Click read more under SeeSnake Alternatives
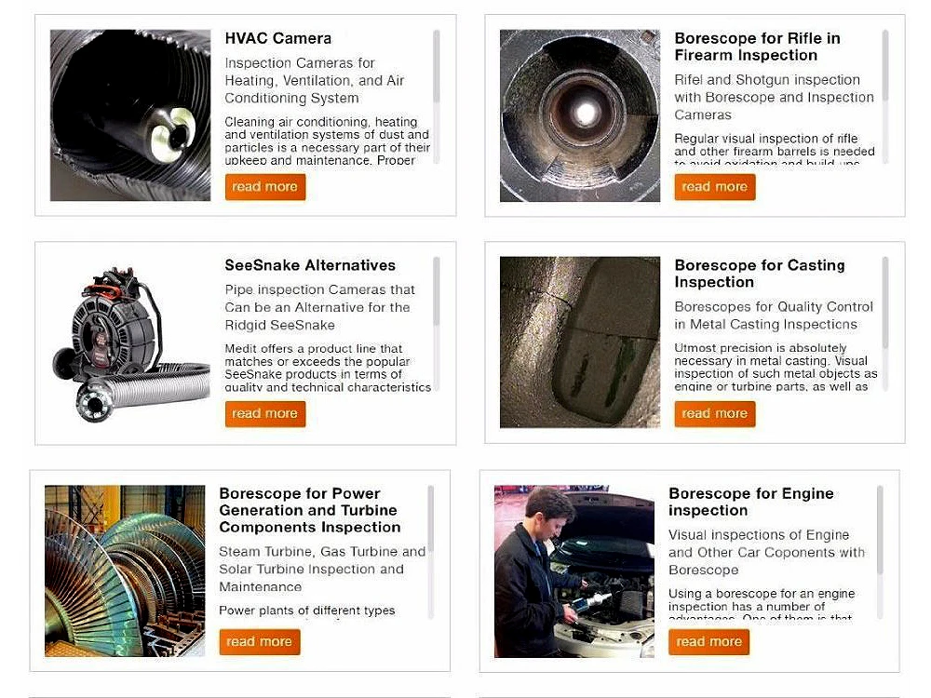Viewport: 931px width, 698px height. 264,414
